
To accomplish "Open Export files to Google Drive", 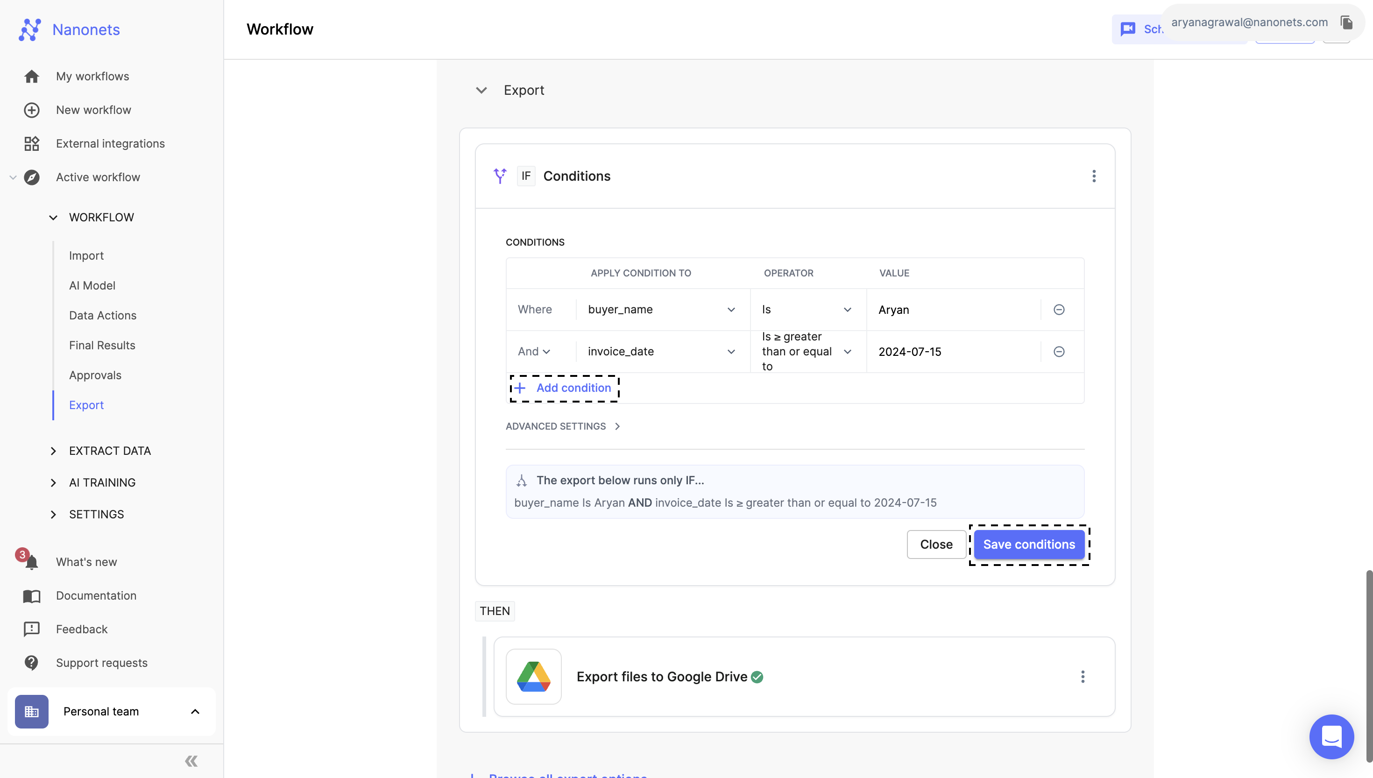I will pos(804,677).
